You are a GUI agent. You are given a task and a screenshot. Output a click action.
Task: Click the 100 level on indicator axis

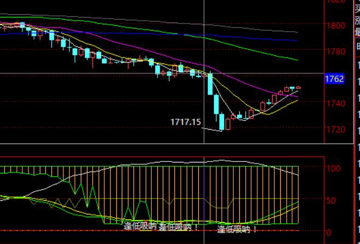pyautogui.click(x=333, y=169)
